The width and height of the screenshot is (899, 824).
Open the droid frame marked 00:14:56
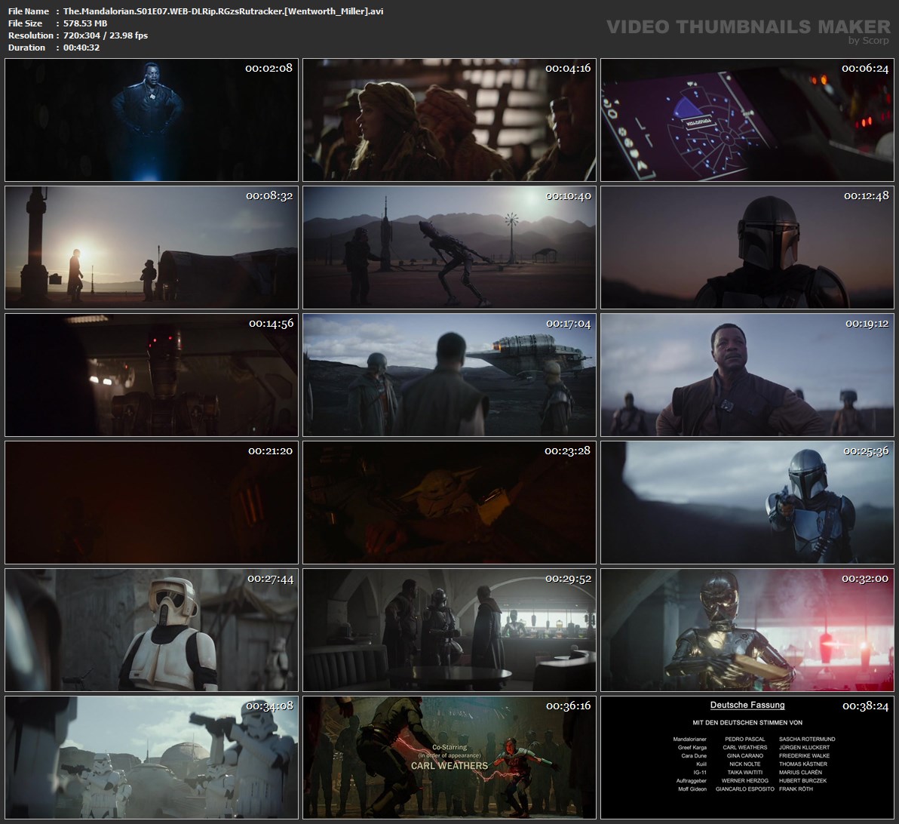click(152, 375)
